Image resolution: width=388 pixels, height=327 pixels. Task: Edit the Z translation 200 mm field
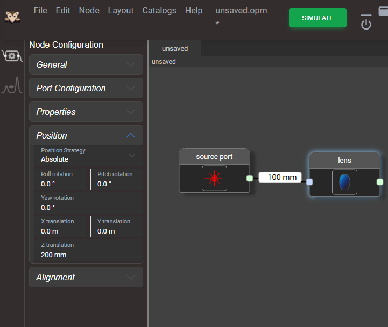88,250
